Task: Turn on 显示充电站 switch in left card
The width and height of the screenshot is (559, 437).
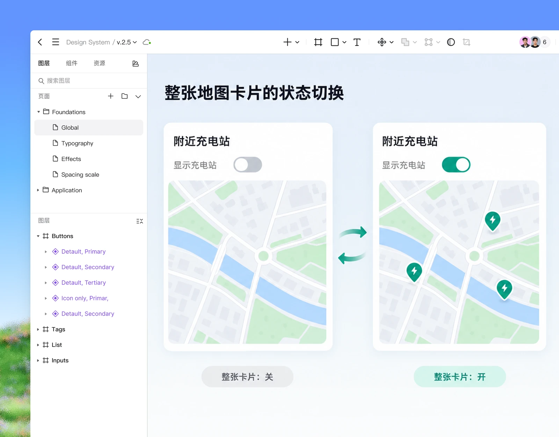Action: [x=248, y=165]
